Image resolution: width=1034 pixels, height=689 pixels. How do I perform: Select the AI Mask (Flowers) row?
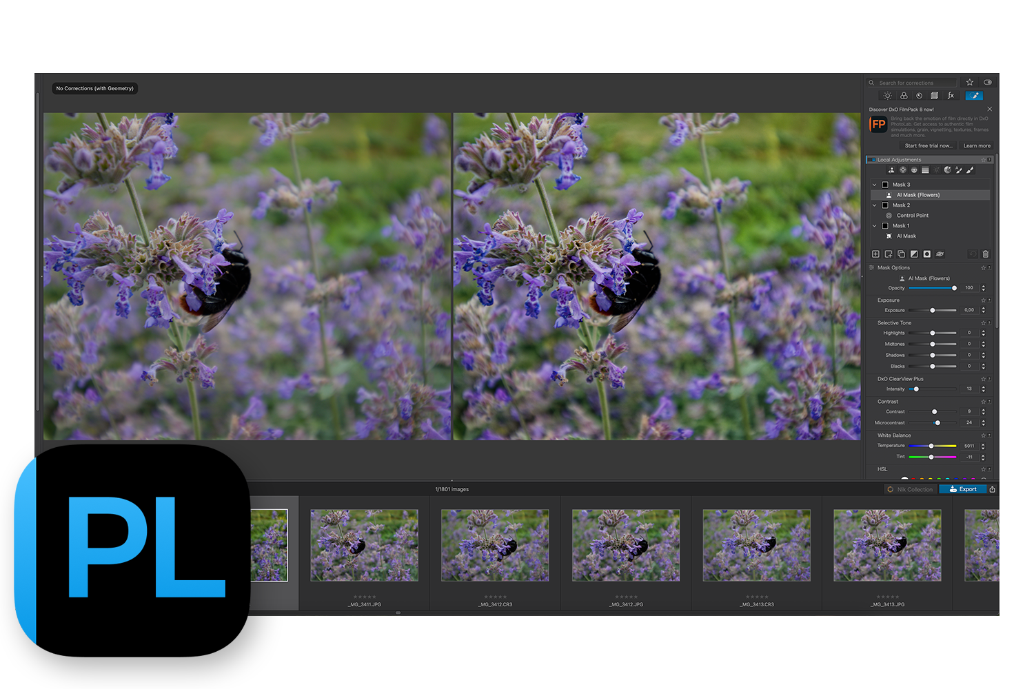click(x=931, y=195)
